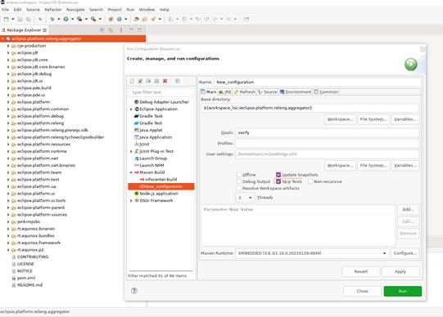Open the Maven Runtime combo box
This screenshot has width=443, height=317.
tap(312, 253)
